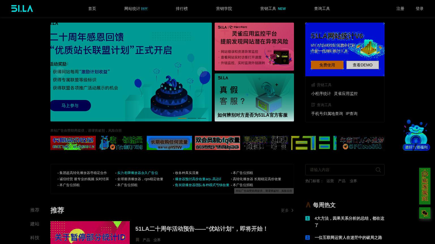The height and width of the screenshot is (244, 435).
Task: Open 骨灰级播放器团队 ad link
Action: [202, 185]
